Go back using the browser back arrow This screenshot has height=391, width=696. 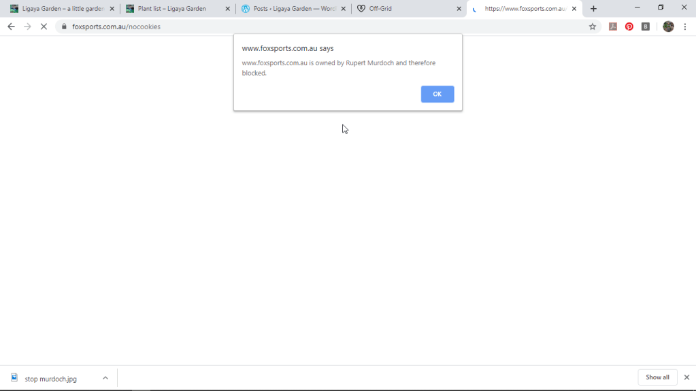click(x=11, y=27)
